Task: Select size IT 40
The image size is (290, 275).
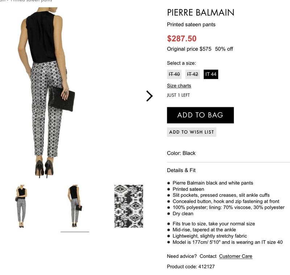Action: (x=174, y=74)
